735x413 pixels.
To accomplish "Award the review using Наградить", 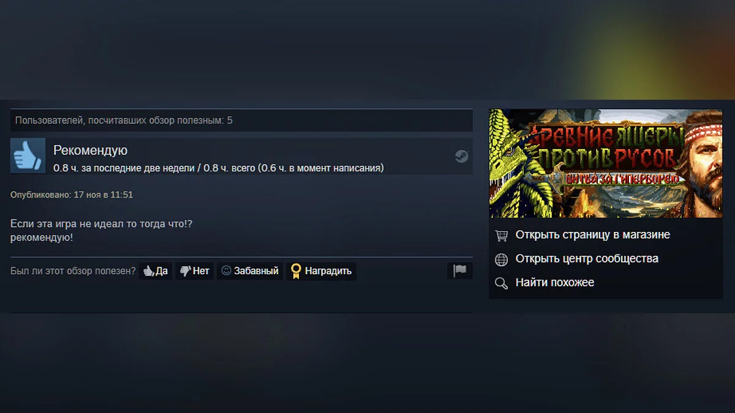I will coord(321,271).
